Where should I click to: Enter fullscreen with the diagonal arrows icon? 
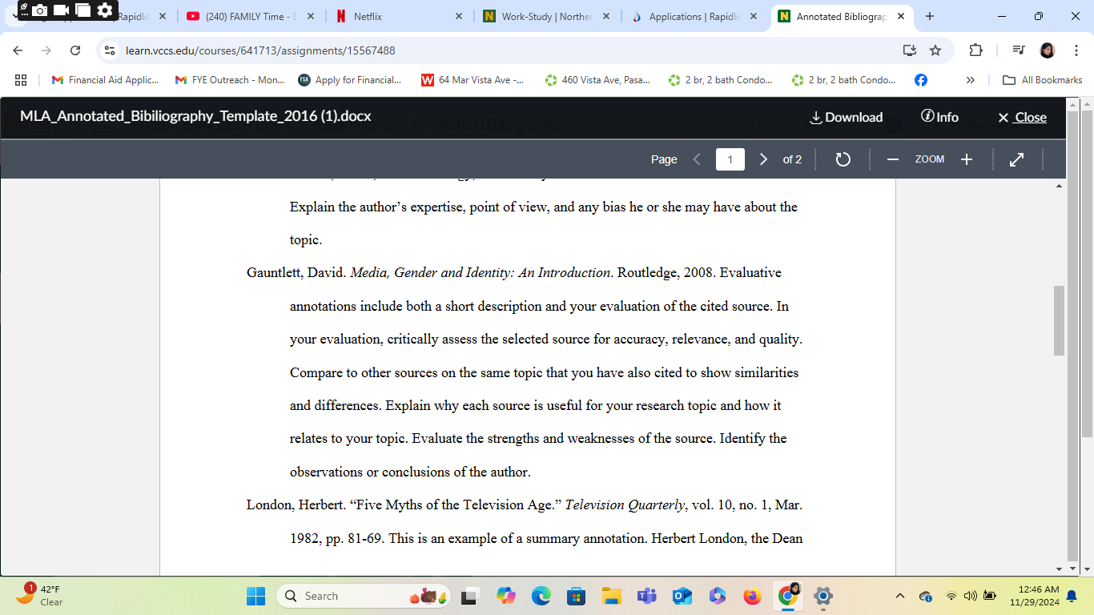pyautogui.click(x=1016, y=159)
